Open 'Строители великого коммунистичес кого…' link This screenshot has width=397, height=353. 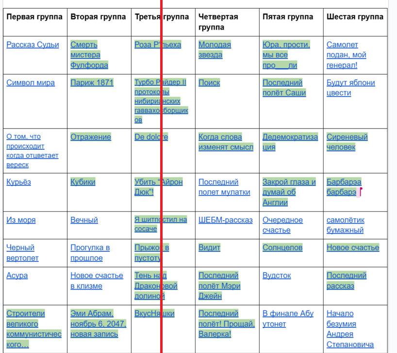click(34, 329)
